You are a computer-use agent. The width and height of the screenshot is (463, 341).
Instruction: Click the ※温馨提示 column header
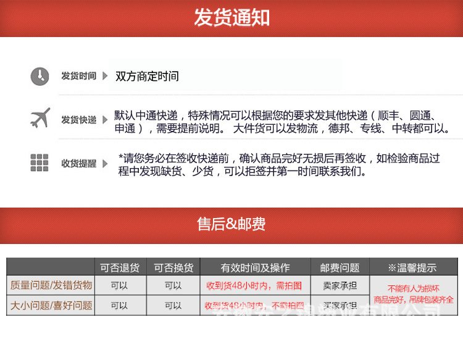coord(412,267)
